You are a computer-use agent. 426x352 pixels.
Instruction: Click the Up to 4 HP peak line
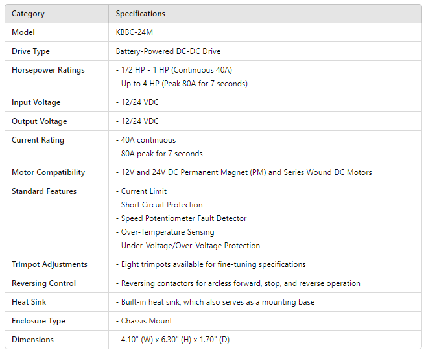[x=182, y=84]
